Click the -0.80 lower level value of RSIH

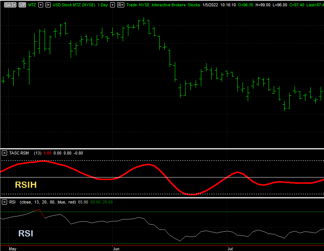tap(78, 153)
